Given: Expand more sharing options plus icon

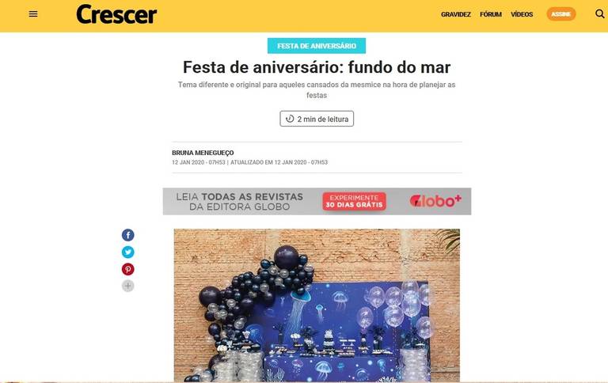Looking at the screenshot, I should [128, 286].
